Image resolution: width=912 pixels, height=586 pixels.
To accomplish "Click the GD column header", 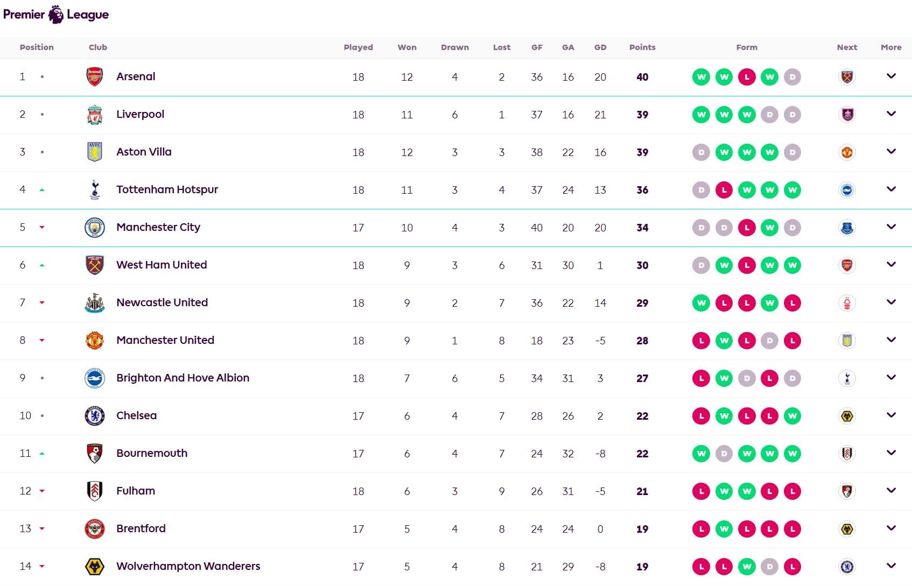I will coord(600,47).
